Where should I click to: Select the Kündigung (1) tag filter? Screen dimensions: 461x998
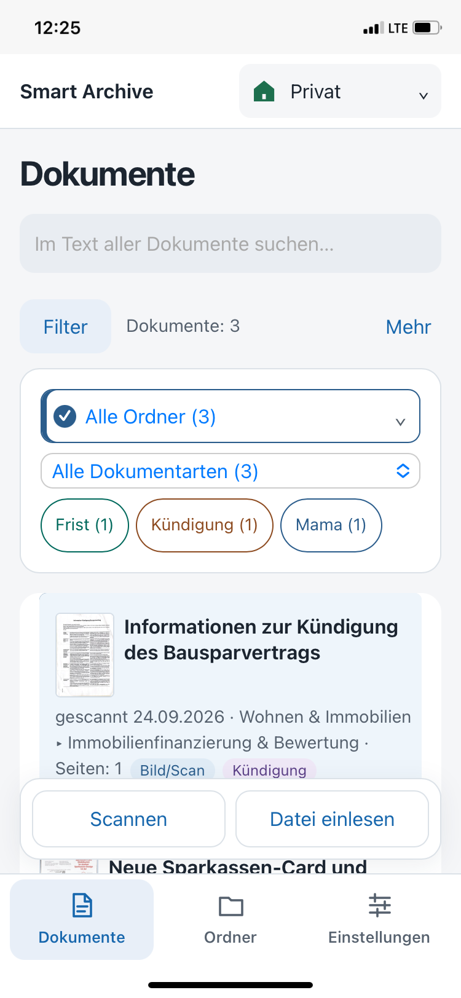click(204, 525)
